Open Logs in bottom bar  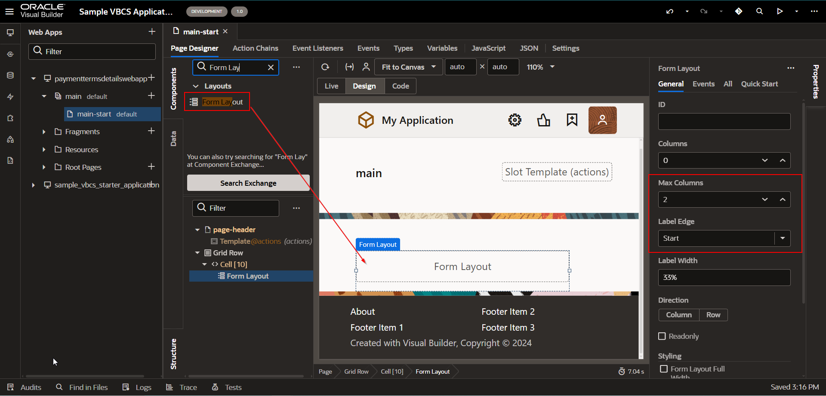click(x=137, y=387)
